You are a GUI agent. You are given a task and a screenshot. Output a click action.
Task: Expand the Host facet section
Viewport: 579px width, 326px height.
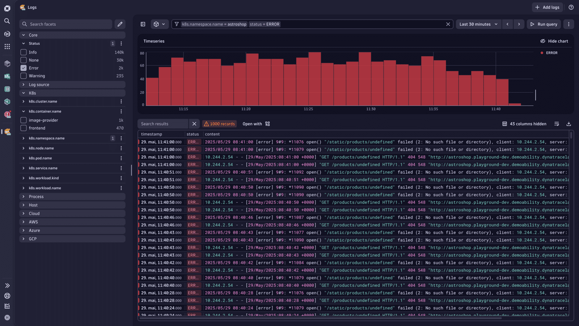click(33, 205)
